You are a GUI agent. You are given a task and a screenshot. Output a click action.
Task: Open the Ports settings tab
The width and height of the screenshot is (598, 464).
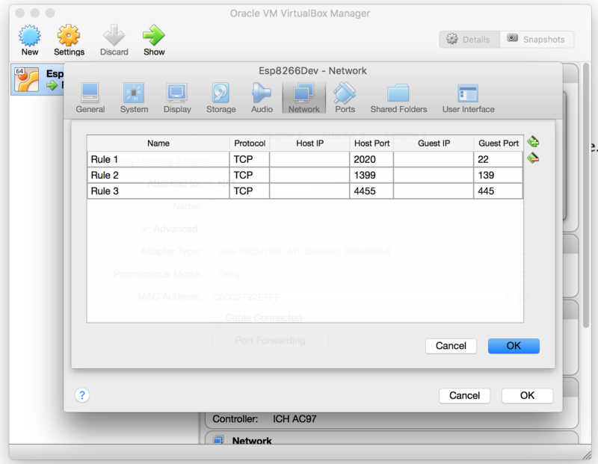(x=345, y=98)
